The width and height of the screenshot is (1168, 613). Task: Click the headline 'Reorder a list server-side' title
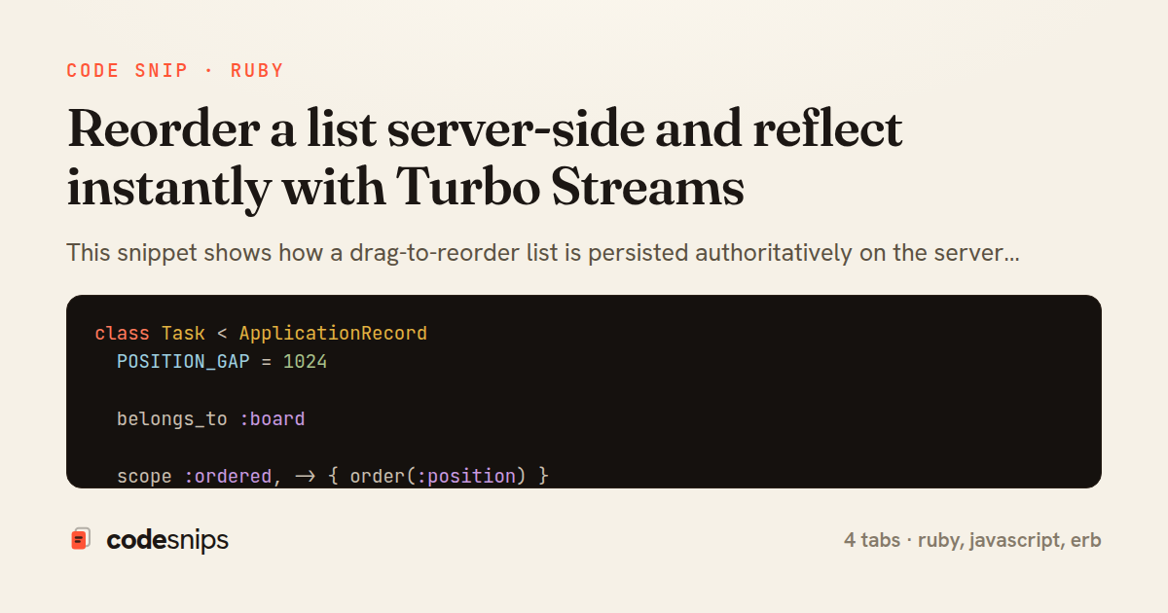coord(485,159)
